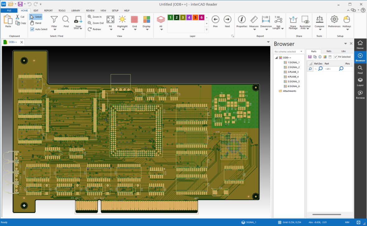Switch to the Nets tab
This screenshot has width=367, height=226.
pyautogui.click(x=329, y=51)
